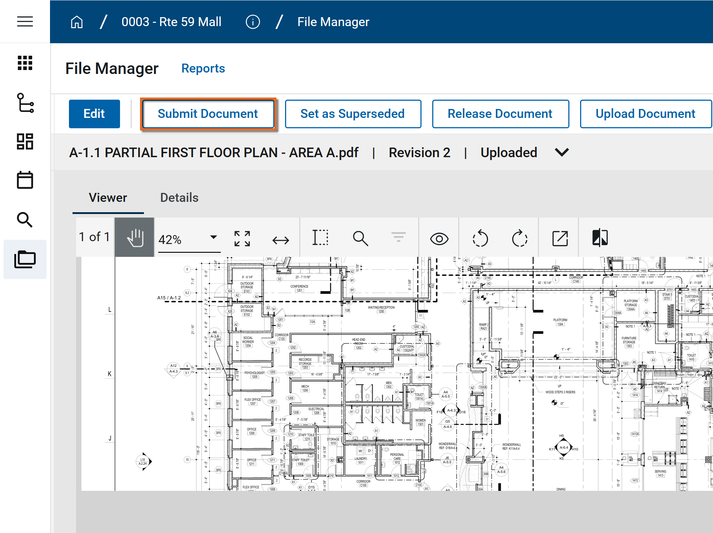
Task: Open the hamburger navigation menu
Action: point(25,21)
